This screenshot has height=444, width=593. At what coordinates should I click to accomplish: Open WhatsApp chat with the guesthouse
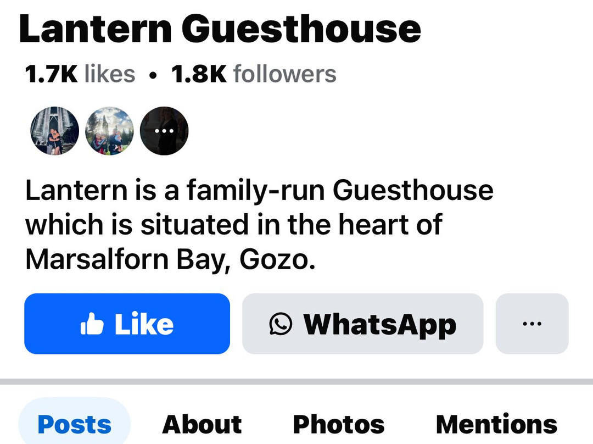point(362,324)
